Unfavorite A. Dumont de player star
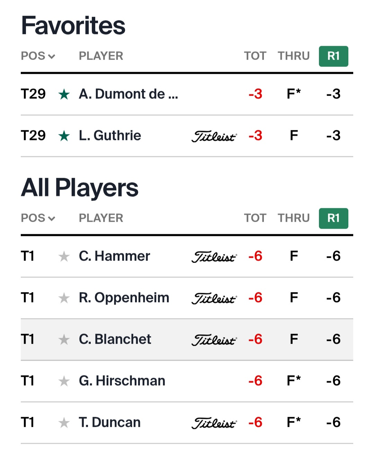Image resolution: width=374 pixels, height=459 pixels. click(64, 94)
